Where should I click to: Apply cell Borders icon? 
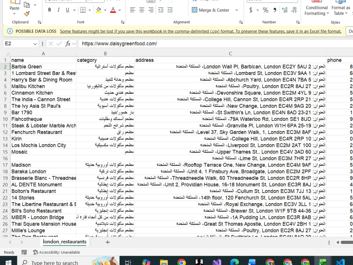pyautogui.click(x=83, y=10)
